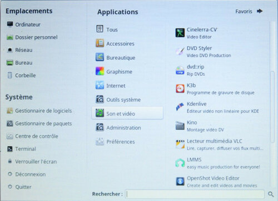Launch the Cinelerra-CV video editor icon
The width and height of the screenshot is (278, 201).
click(180, 33)
